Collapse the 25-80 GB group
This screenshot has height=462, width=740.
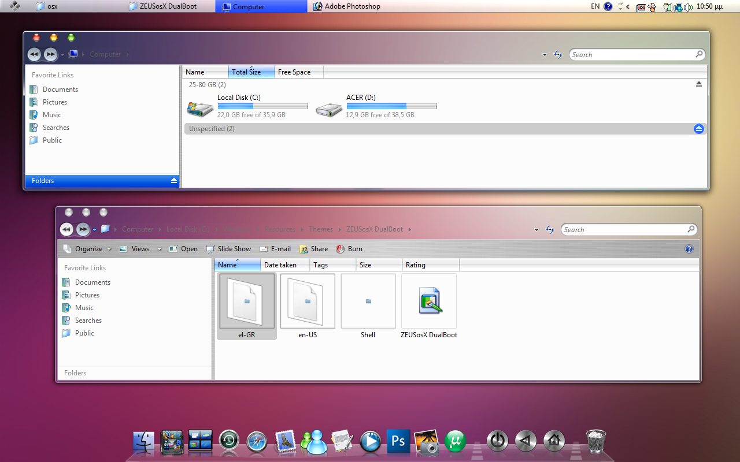pyautogui.click(x=698, y=84)
